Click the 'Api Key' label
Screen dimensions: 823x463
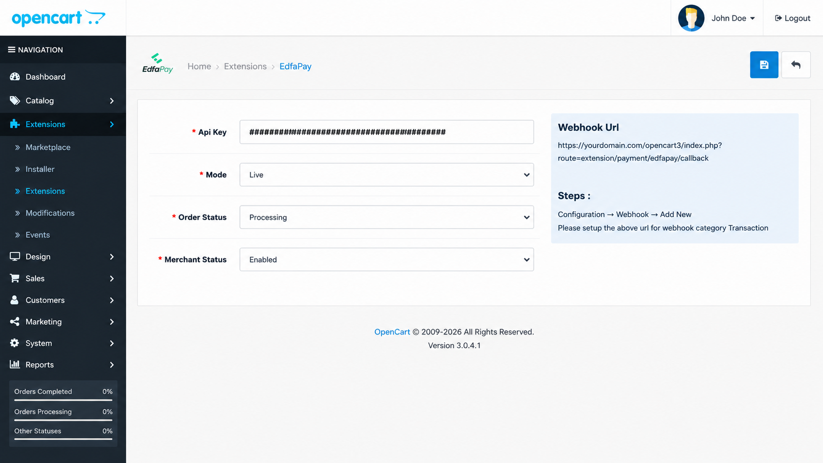click(x=212, y=132)
